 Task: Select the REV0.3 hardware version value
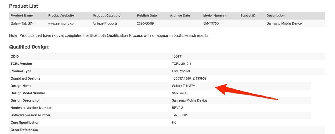tap(178, 108)
